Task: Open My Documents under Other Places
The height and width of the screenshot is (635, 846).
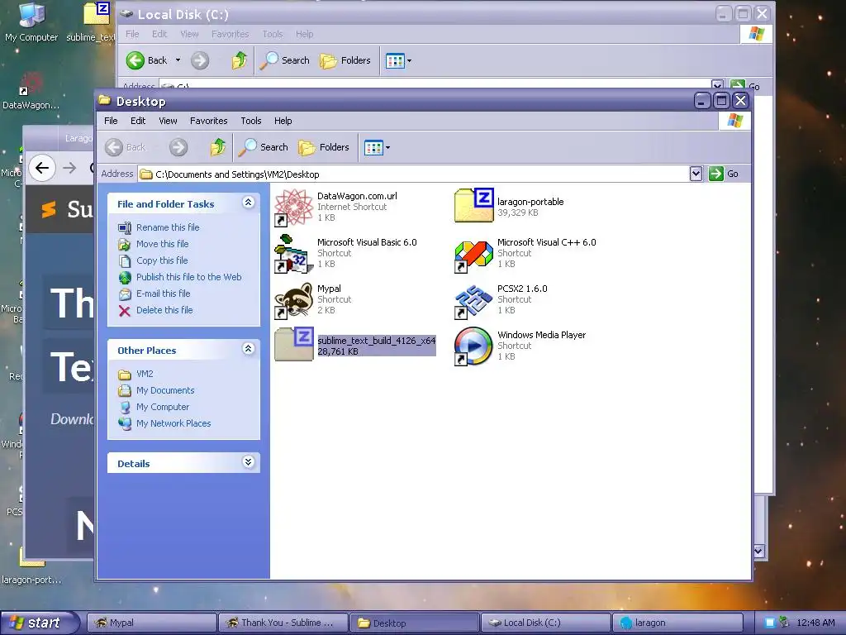Action: [x=165, y=390]
